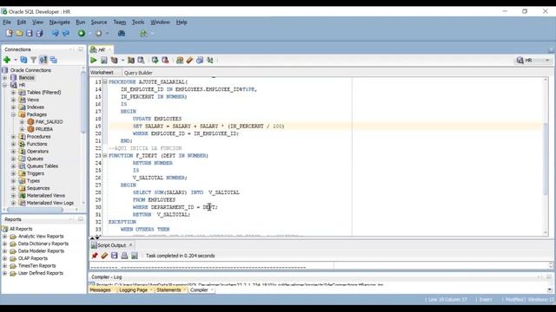Collapse the Packages node
The width and height of the screenshot is (556, 312).
point(14,114)
